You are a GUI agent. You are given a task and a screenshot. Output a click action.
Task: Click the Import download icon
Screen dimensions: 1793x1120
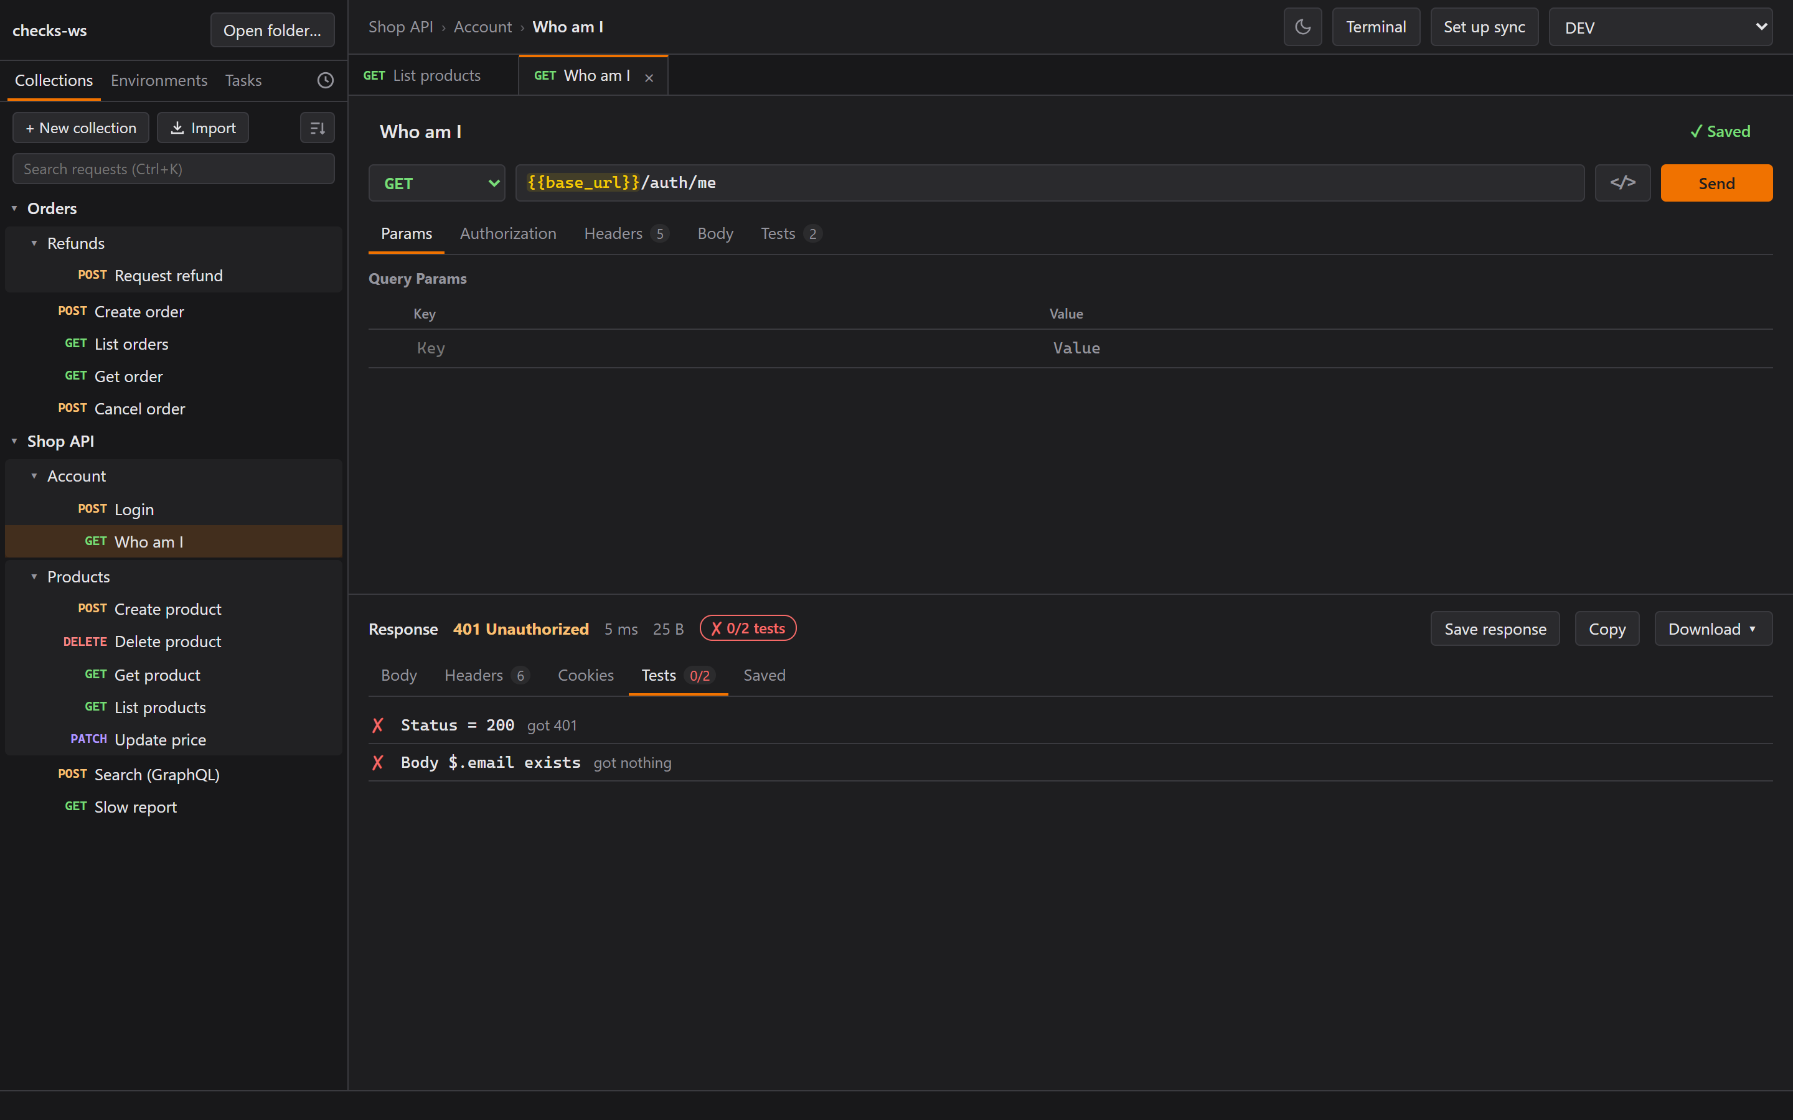pos(177,128)
